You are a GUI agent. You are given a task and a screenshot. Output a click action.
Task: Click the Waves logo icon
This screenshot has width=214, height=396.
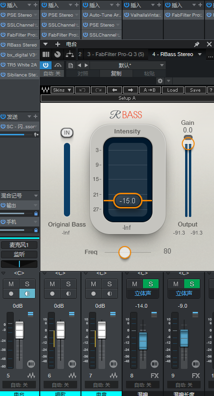click(x=45, y=90)
